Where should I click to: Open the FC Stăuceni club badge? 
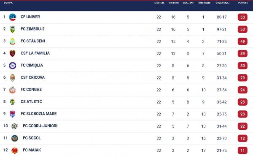coord(12,41)
